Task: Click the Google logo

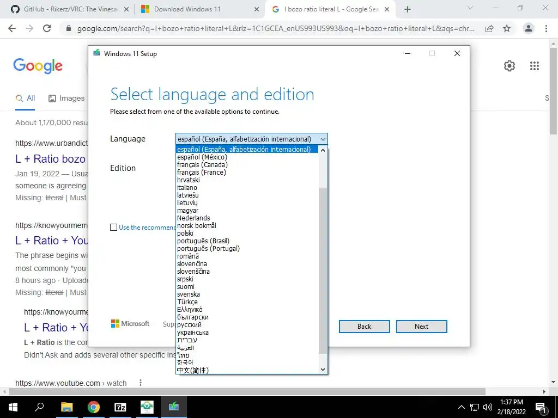Action: pyautogui.click(x=38, y=66)
